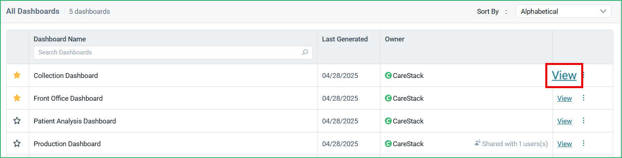Open Patient Analysis Dashboard more options menu
The image size is (622, 158).
pyautogui.click(x=583, y=121)
